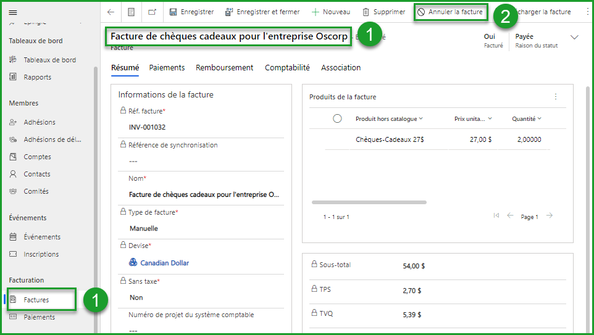Image resolution: width=594 pixels, height=335 pixels.
Task: Click the hamburger menu icon
Action: pos(13,12)
